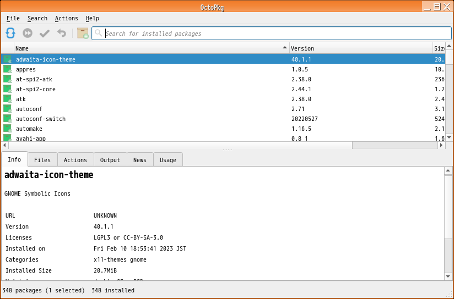Click the sync database refresh icon
Screen dimensions: 454x299
(x=10, y=33)
